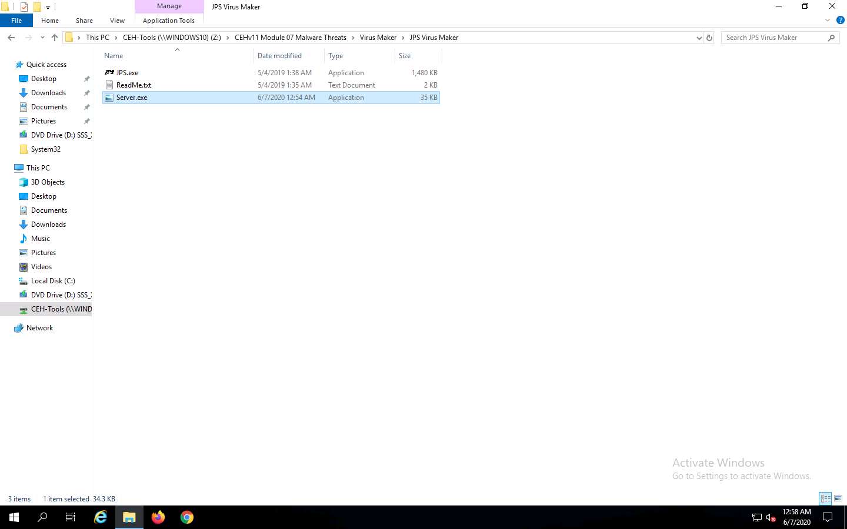Image resolution: width=847 pixels, height=529 pixels.
Task: Sort by the Name column header
Action: point(177,56)
